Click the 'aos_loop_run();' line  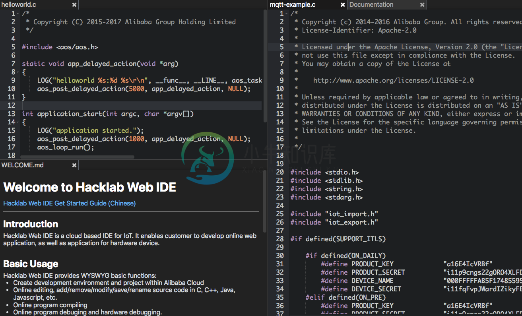click(x=66, y=147)
